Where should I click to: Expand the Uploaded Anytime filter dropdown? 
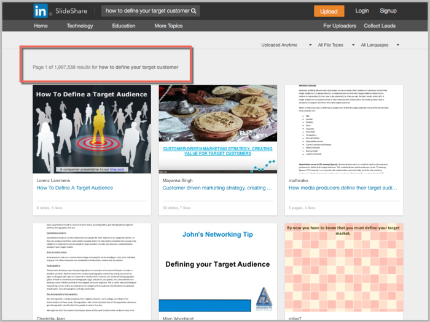(x=286, y=45)
